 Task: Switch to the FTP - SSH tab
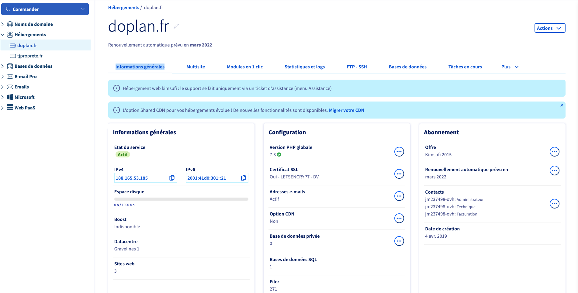click(357, 67)
